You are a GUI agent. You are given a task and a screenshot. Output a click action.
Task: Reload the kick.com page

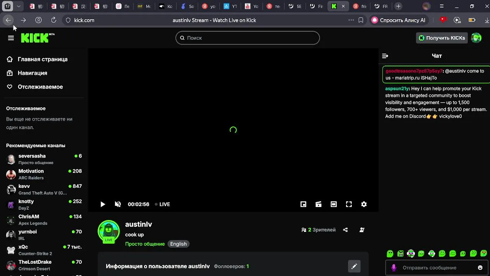54,20
